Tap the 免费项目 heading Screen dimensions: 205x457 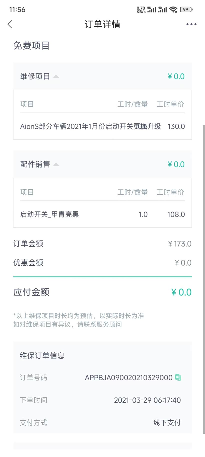[x=31, y=46]
